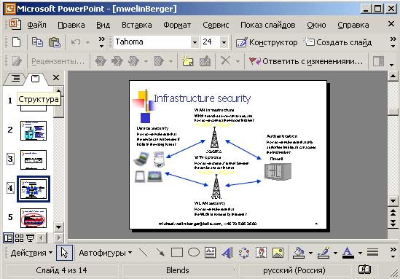The height and width of the screenshot is (279, 400).
Task: Close the document with menu bar X
Action: 391,24
